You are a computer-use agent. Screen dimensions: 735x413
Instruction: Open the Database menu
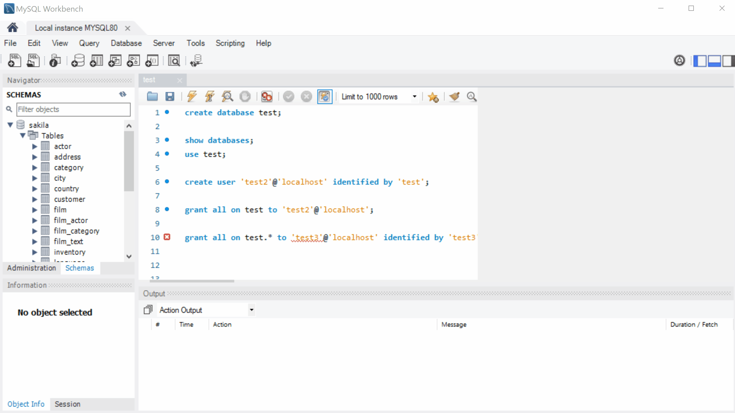pos(126,43)
